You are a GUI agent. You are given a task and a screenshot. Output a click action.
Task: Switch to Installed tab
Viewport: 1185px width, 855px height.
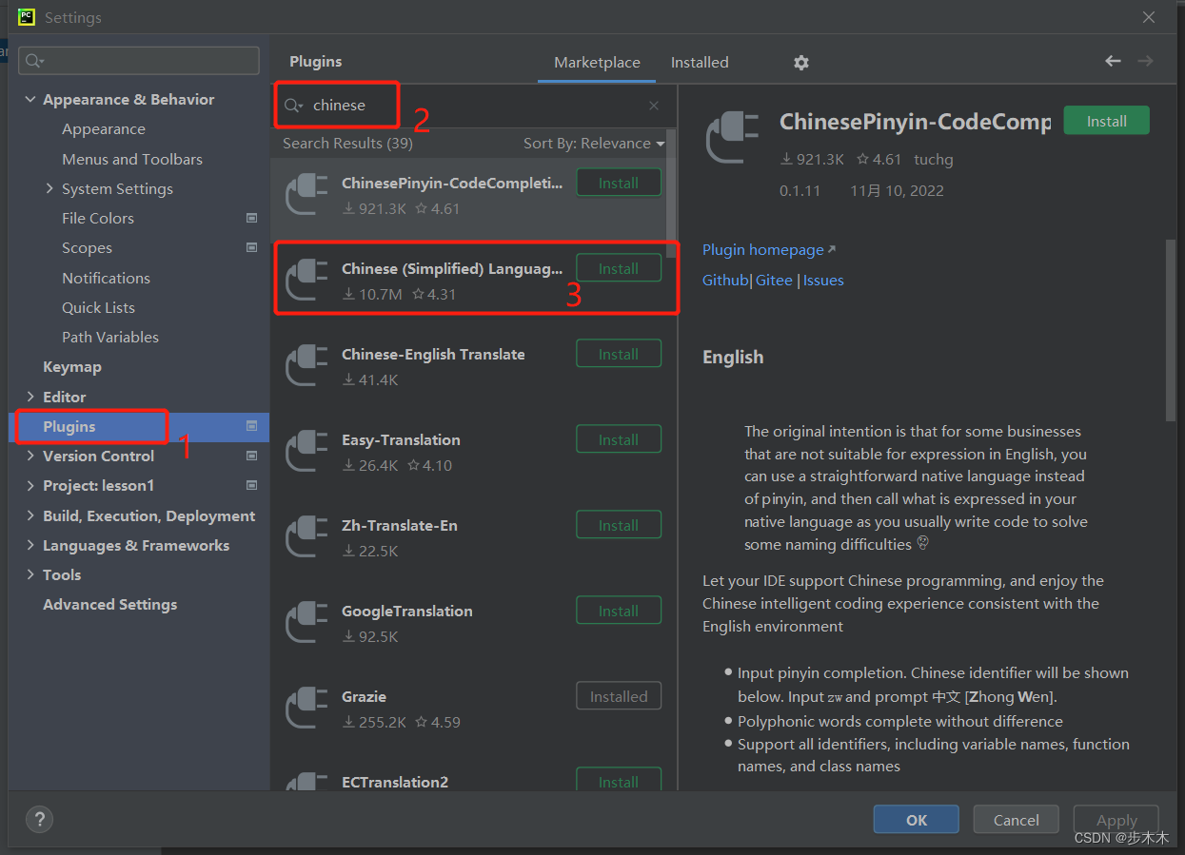[x=700, y=63]
